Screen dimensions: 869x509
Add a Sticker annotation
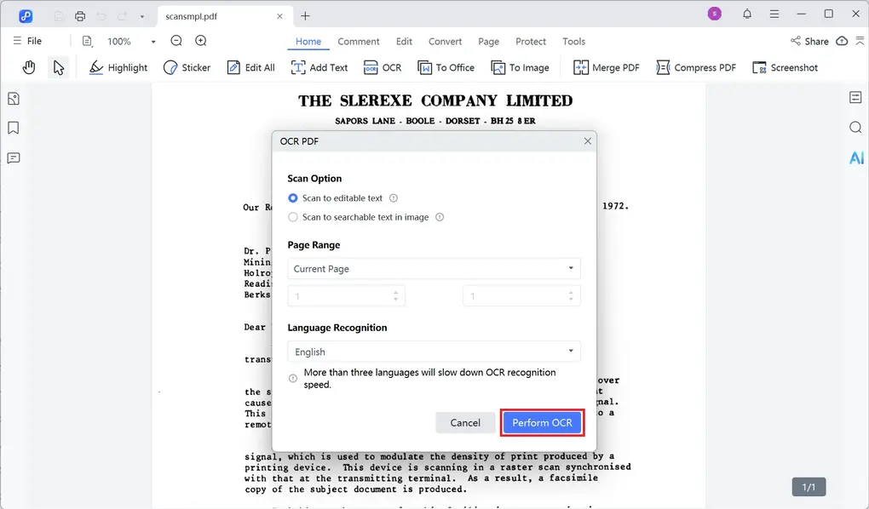[187, 67]
